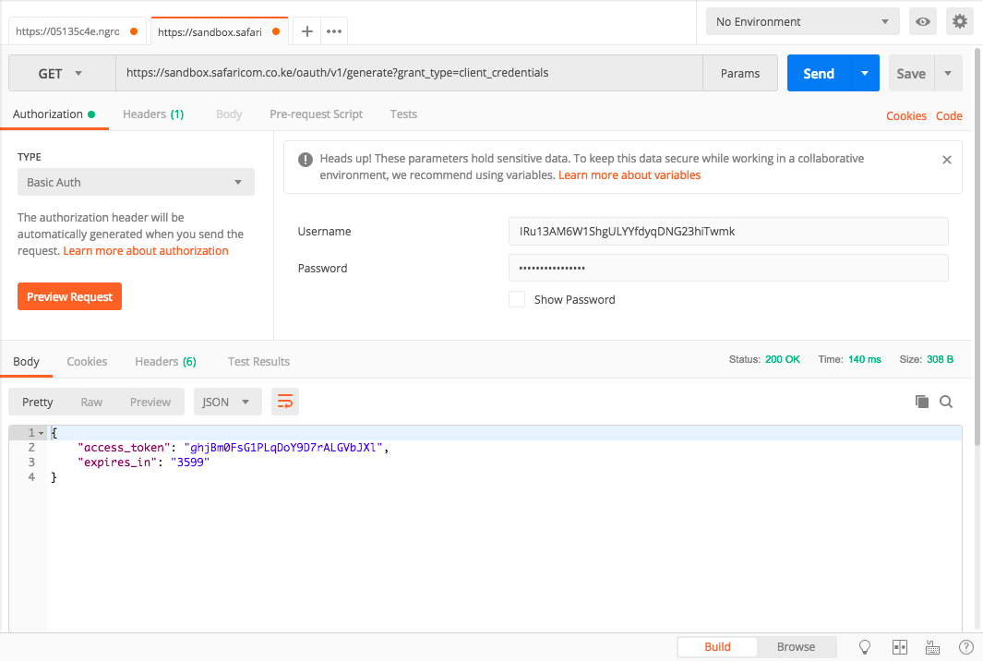
Task: Open the request Body tab
Action: tap(229, 114)
